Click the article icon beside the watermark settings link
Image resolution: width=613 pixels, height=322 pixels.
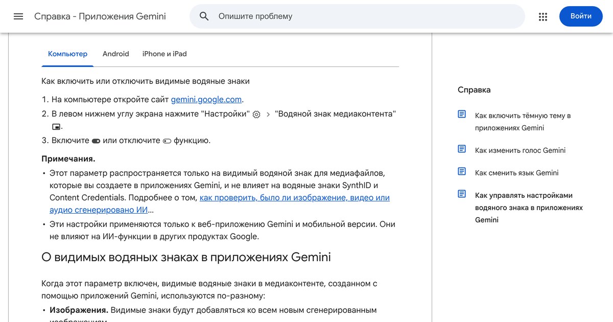click(x=462, y=194)
